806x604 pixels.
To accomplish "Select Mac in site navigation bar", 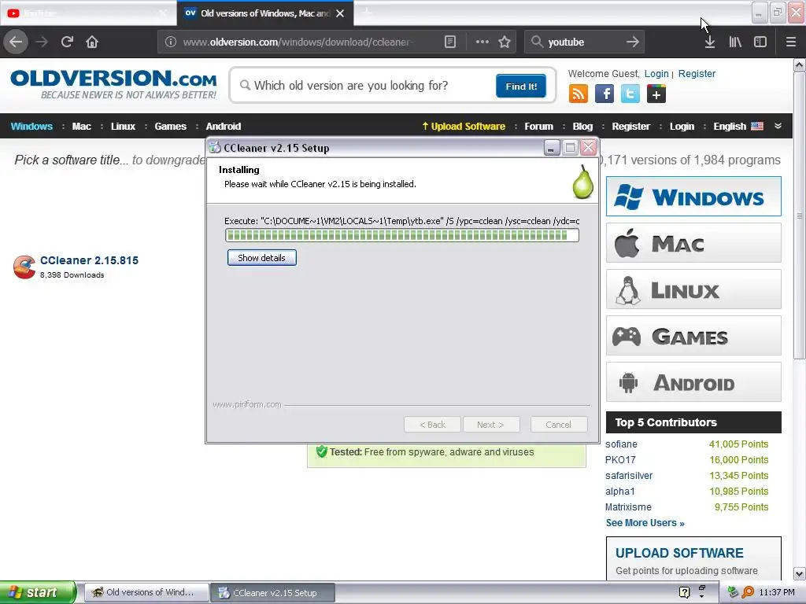I will [x=82, y=127].
